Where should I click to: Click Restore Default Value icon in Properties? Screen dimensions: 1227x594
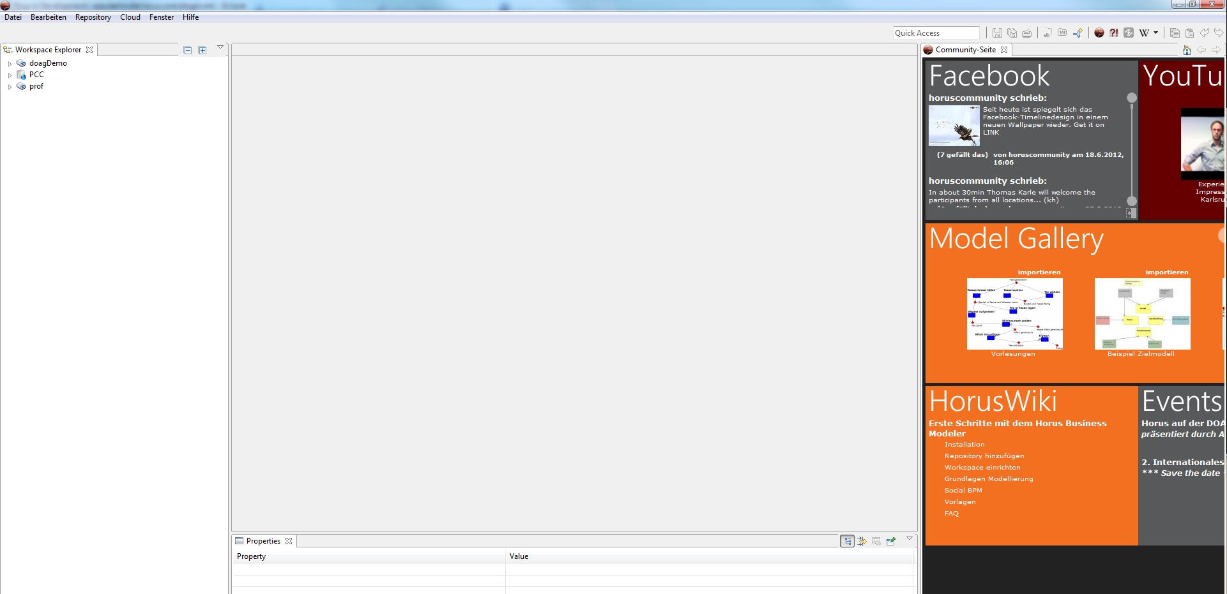coord(876,541)
